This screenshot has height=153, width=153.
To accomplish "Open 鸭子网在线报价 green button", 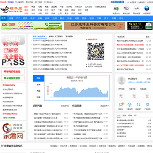I will [x=13, y=78].
